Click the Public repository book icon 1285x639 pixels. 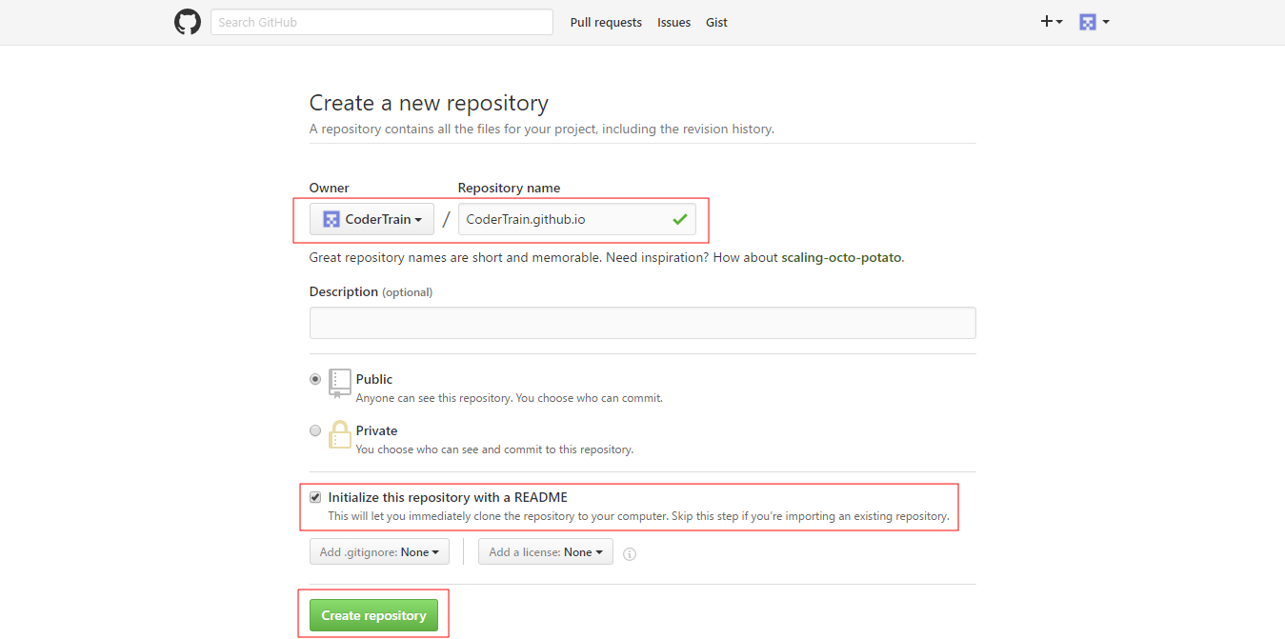tap(340, 383)
